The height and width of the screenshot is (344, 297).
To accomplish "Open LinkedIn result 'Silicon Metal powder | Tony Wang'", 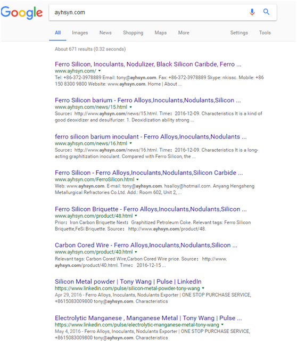I will pyautogui.click(x=128, y=282).
